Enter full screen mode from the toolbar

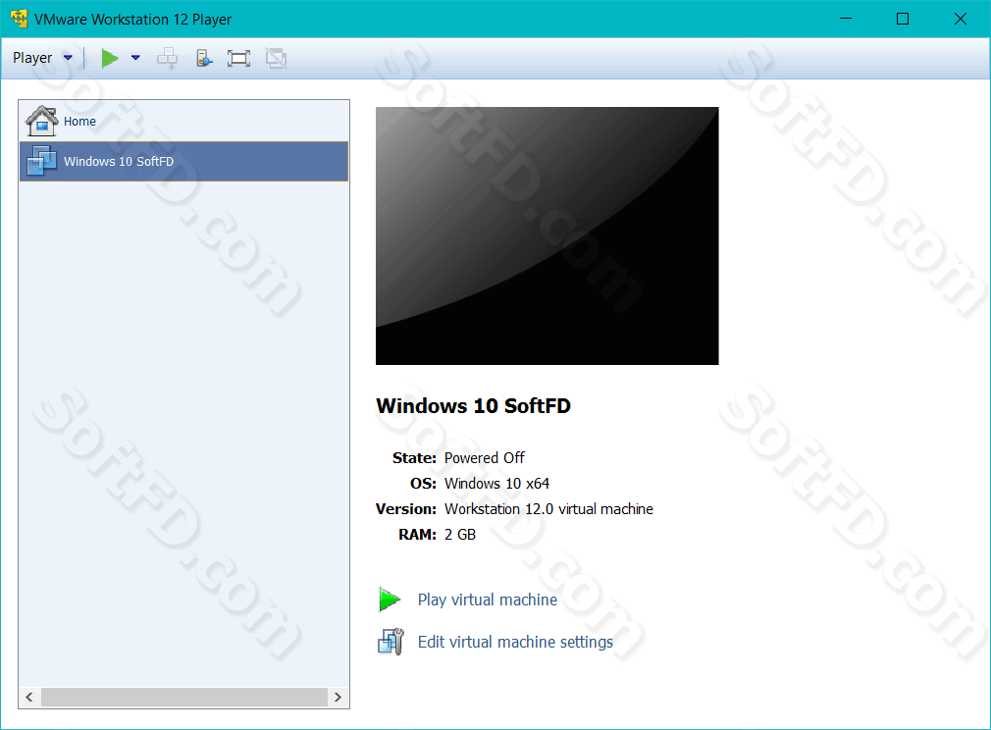pos(238,59)
